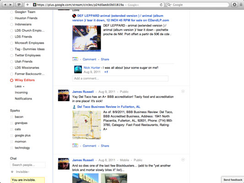Click the Add a comment field
Viewport: 244px width, 183px height.
120,78
